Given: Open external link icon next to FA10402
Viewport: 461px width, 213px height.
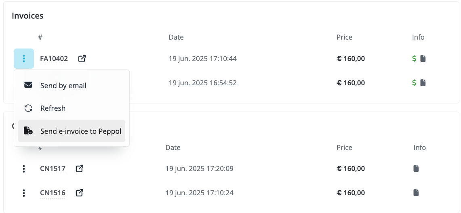Looking at the screenshot, I should tap(82, 59).
